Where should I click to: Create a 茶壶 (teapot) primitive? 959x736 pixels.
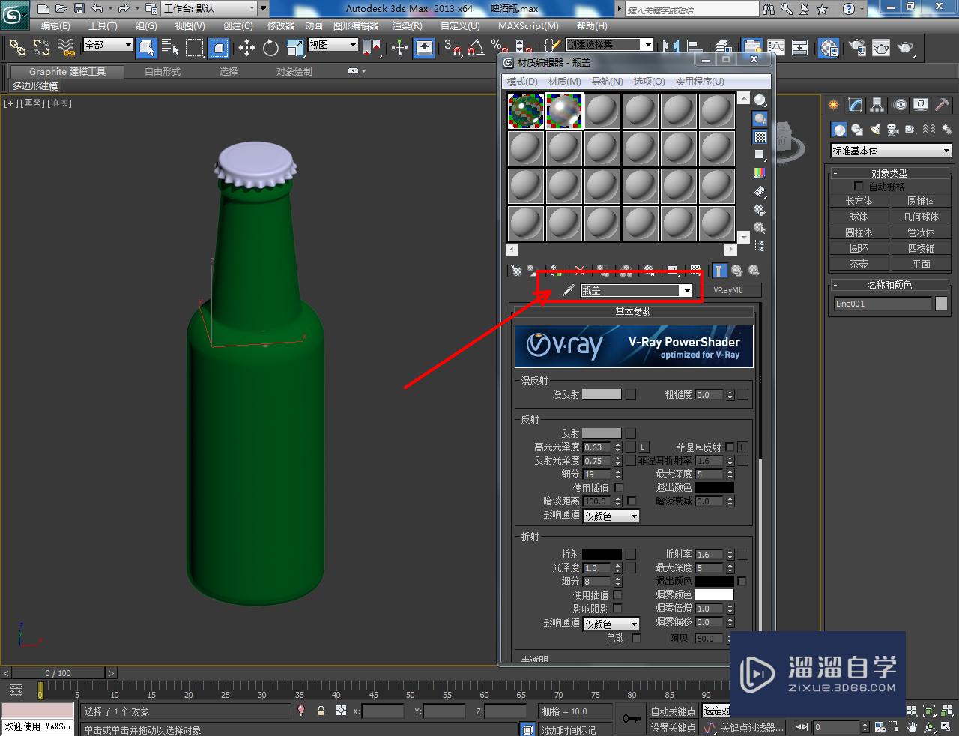[859, 263]
